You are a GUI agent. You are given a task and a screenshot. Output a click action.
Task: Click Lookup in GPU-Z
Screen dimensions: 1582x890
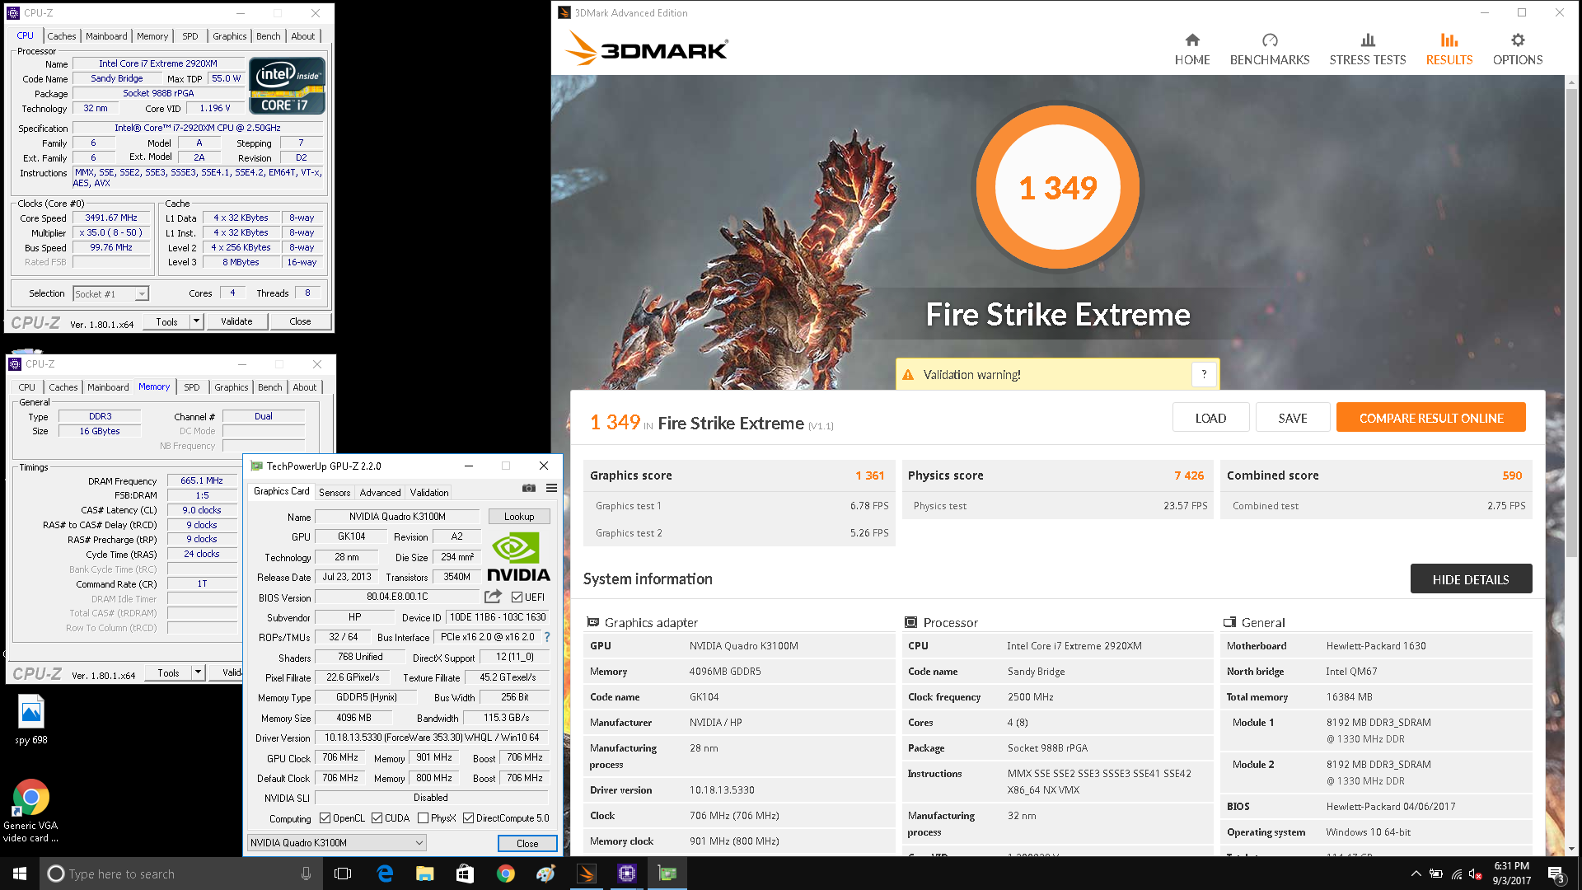coord(519,517)
